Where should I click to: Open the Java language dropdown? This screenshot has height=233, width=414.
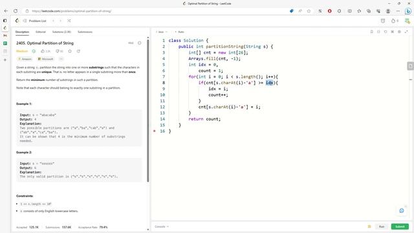pos(161,32)
